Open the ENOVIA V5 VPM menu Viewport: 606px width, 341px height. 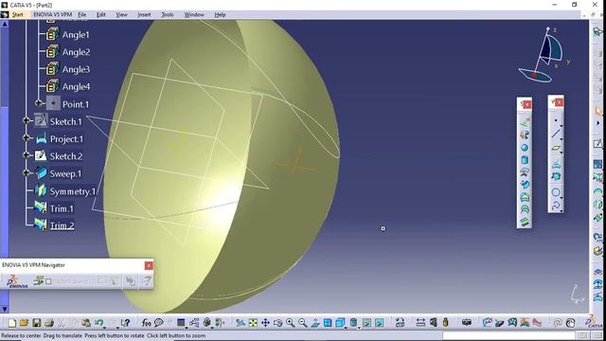pos(53,15)
